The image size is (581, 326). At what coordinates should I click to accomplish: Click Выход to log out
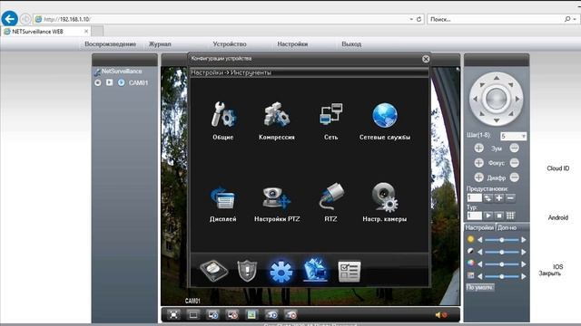(351, 44)
